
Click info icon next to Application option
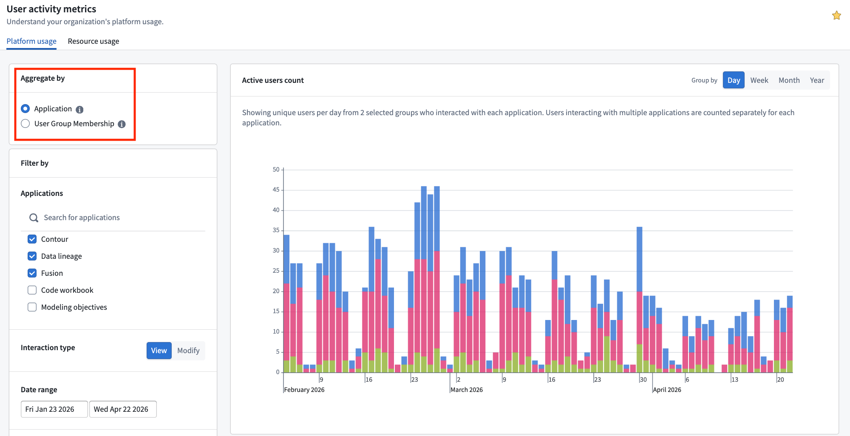(80, 109)
